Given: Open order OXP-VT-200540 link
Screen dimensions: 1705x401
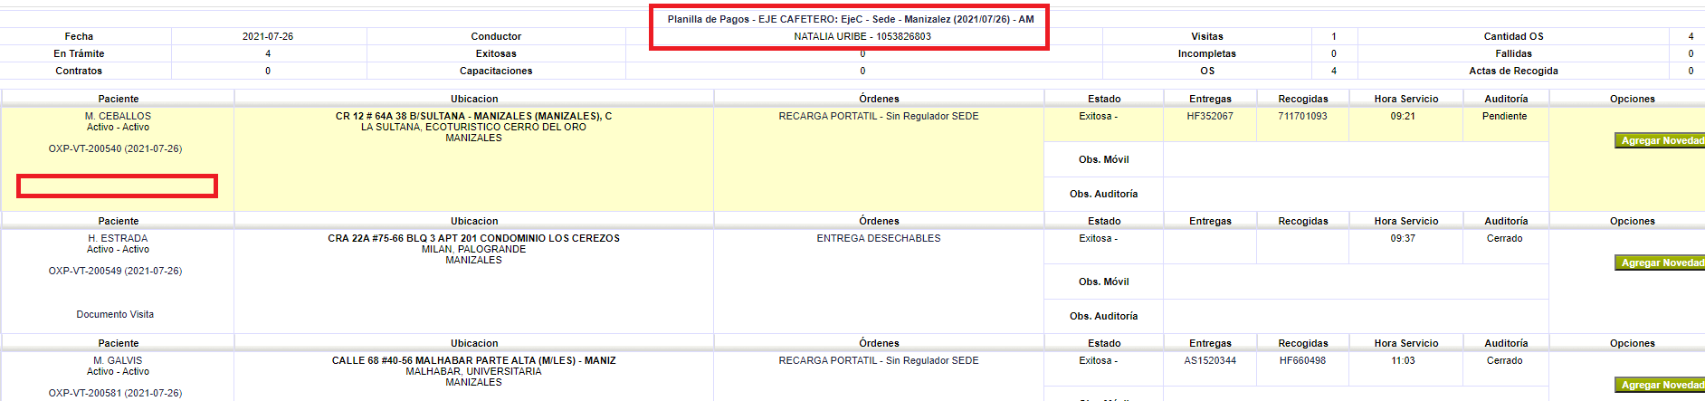Looking at the screenshot, I should [115, 148].
